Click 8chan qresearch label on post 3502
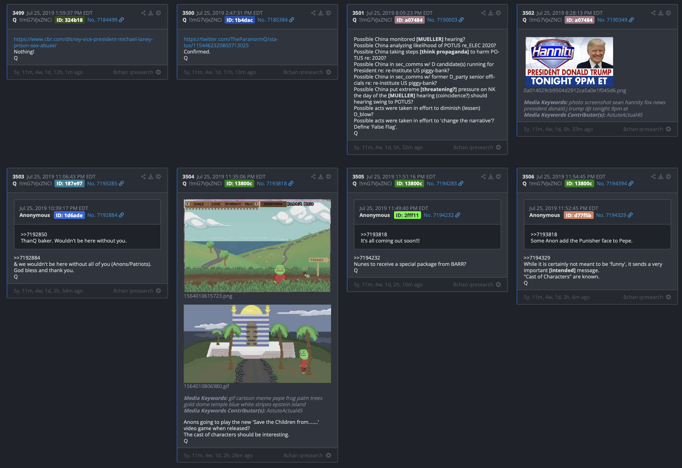Viewport: 682px width, 468px height. click(643, 129)
